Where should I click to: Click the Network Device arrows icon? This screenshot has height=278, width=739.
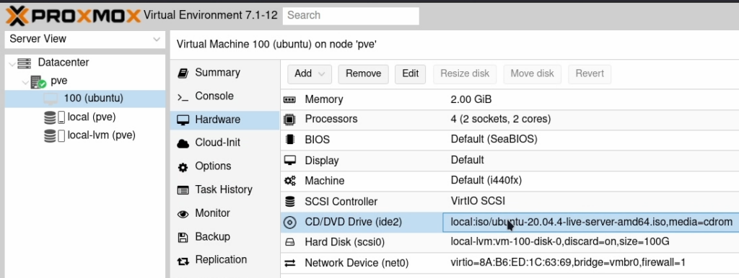[x=290, y=263]
